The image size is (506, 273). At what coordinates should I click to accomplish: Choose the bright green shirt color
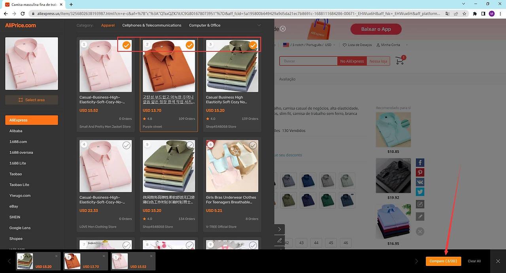327,200
